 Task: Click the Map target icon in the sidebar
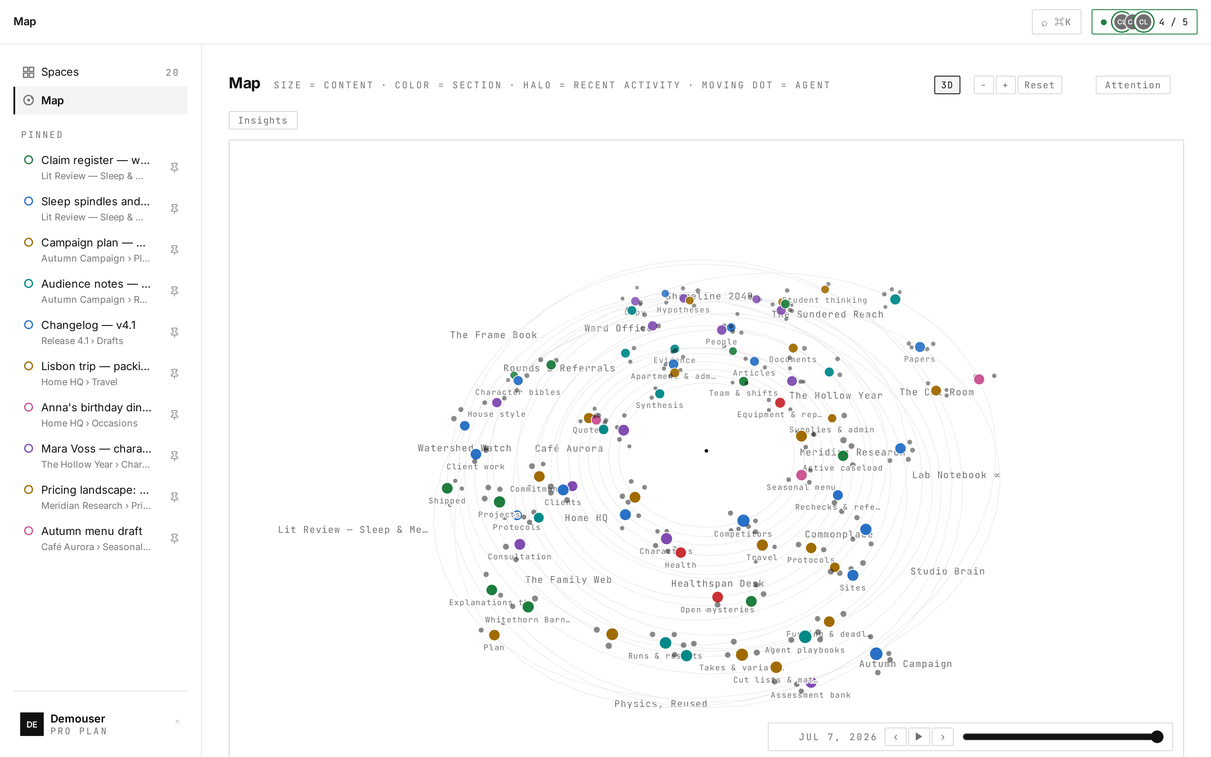(29, 101)
